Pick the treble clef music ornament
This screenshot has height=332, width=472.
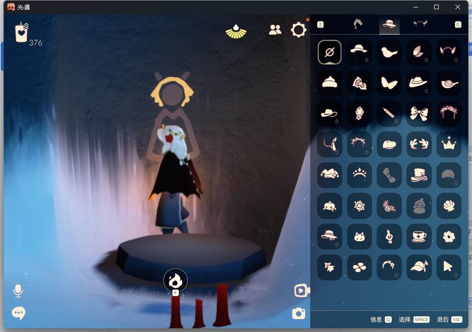click(x=389, y=237)
